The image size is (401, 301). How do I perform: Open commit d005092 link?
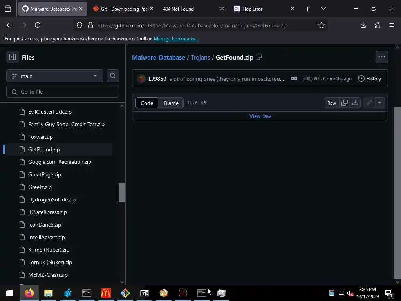pos(311,79)
